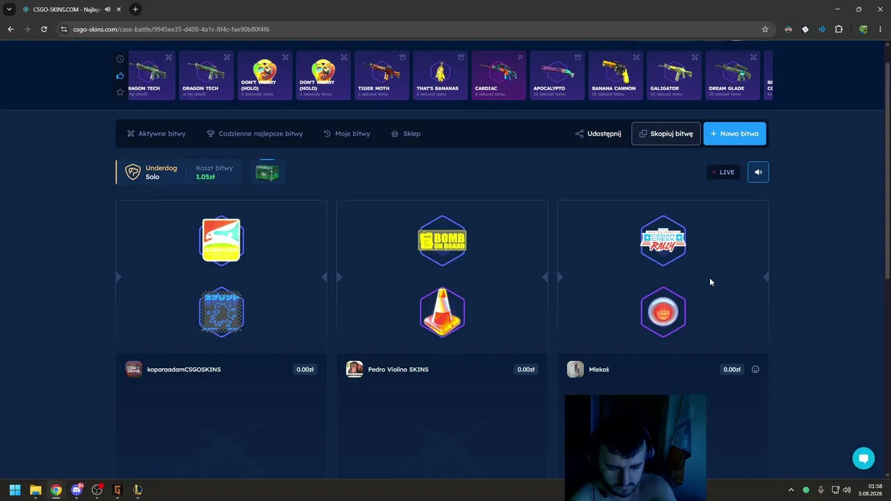This screenshot has height=501, width=891.
Task: Open League of Legends from the taskbar
Action: [138, 490]
